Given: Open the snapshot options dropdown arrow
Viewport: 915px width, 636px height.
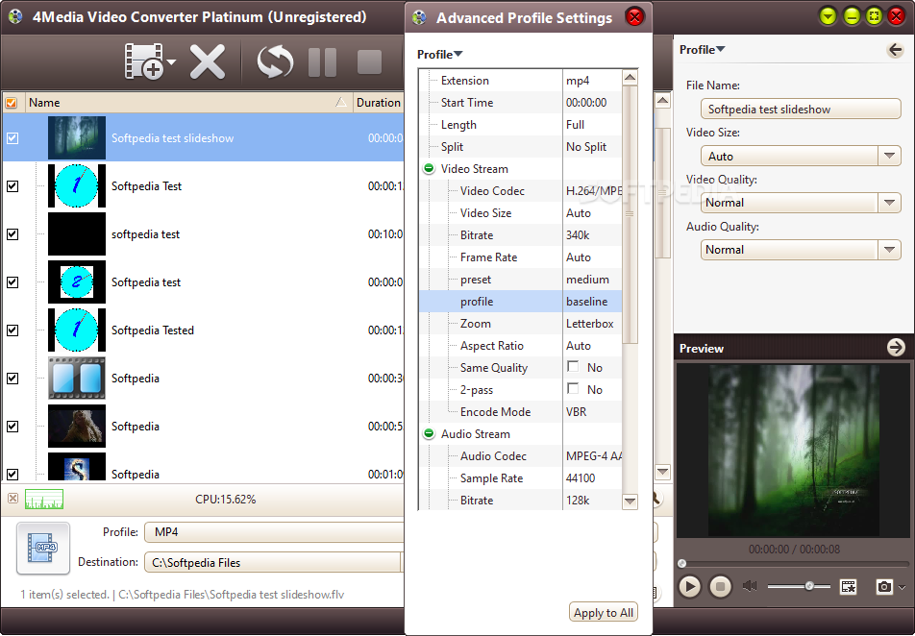Looking at the screenshot, I should (903, 587).
